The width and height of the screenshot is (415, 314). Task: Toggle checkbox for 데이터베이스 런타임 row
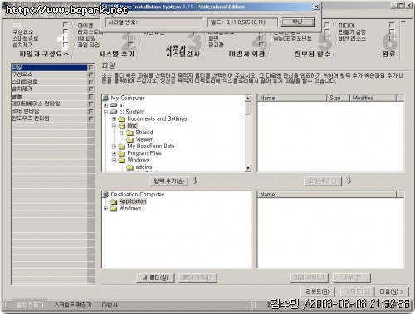90,104
